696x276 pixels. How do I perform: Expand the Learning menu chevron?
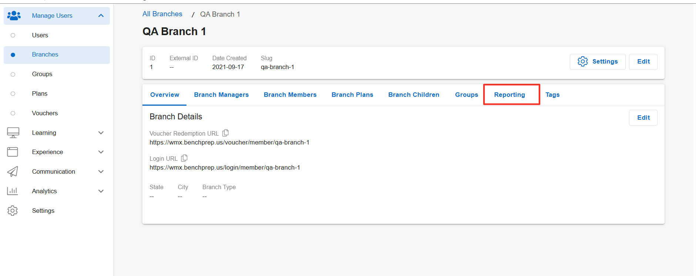[101, 133]
